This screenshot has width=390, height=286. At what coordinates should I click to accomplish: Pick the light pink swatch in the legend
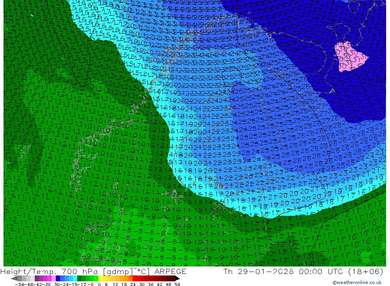pos(53,278)
